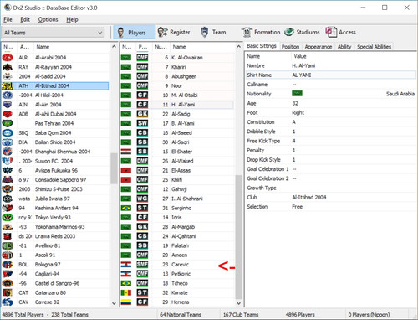The image size is (418, 320).
Task: Click the Free Kick Type value 4
Action: pos(293,141)
